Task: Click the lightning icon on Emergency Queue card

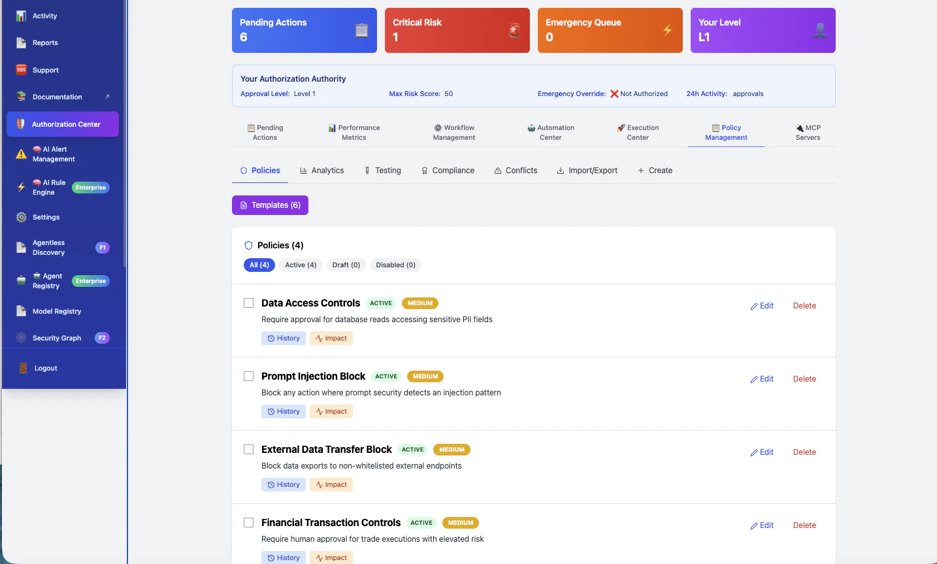Action: pos(667,30)
